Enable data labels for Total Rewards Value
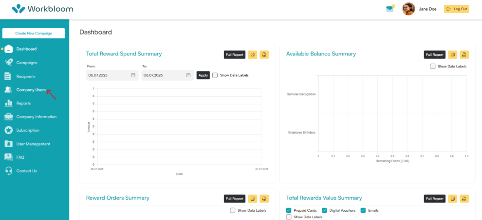Image resolution: width=482 pixels, height=220 pixels. pos(289,217)
